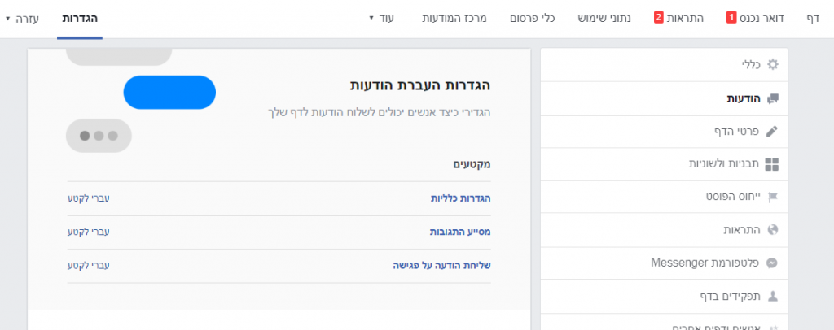Open the מרכז המודעות tab
Screen dimensions: 834x330
click(x=454, y=17)
